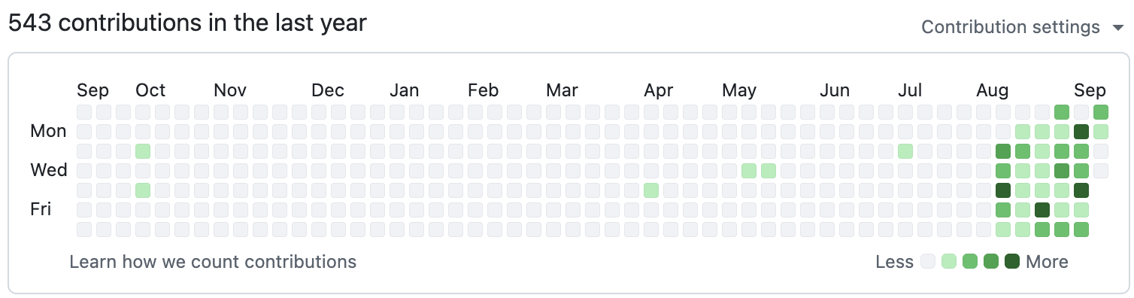Select the darkest Thursday cell in early August

click(1003, 190)
